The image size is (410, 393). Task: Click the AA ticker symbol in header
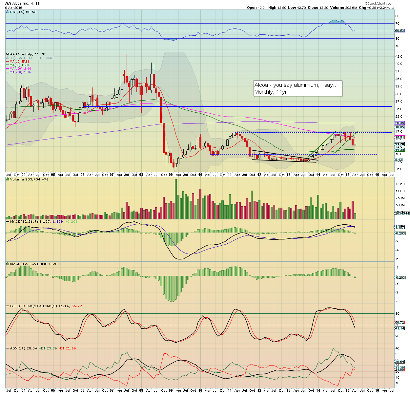click(8, 3)
